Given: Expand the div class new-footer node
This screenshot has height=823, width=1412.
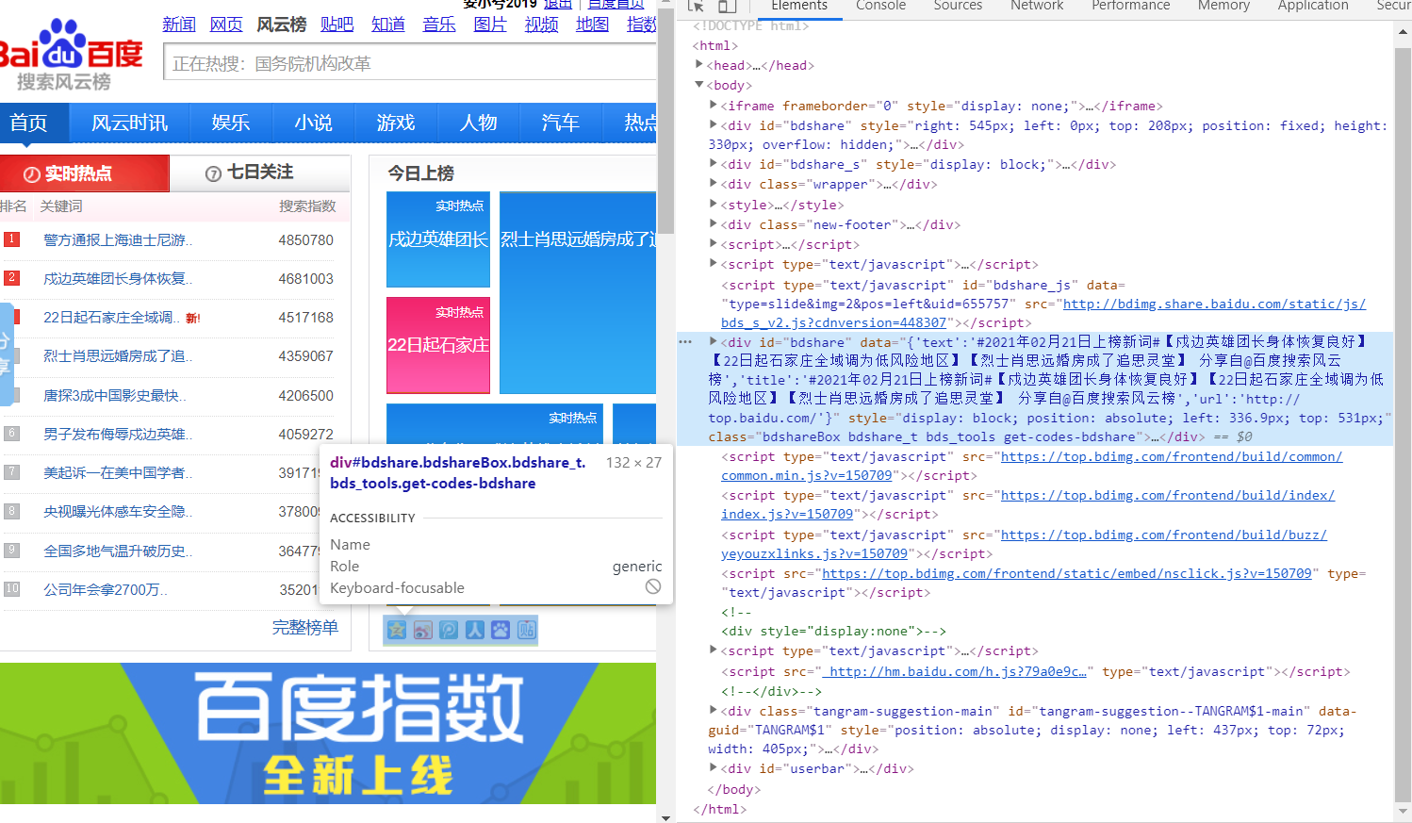Looking at the screenshot, I should tap(714, 223).
